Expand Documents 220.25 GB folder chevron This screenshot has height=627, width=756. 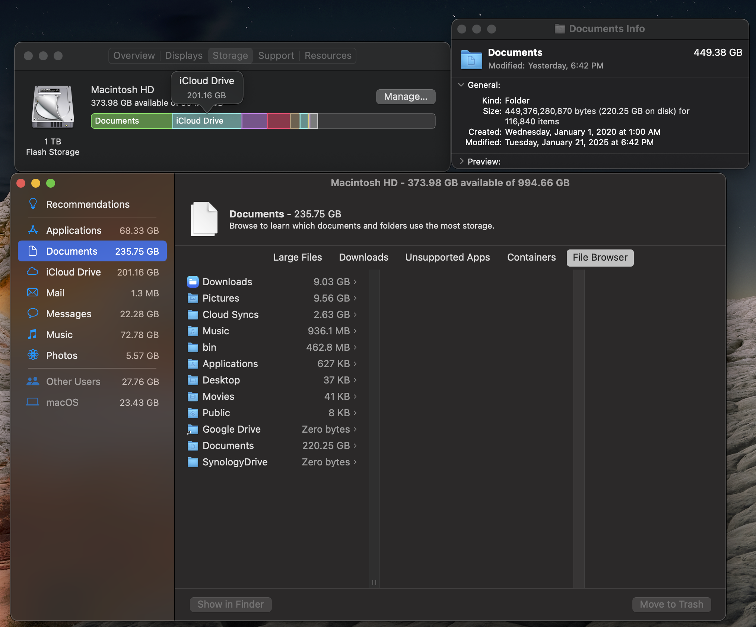(355, 446)
